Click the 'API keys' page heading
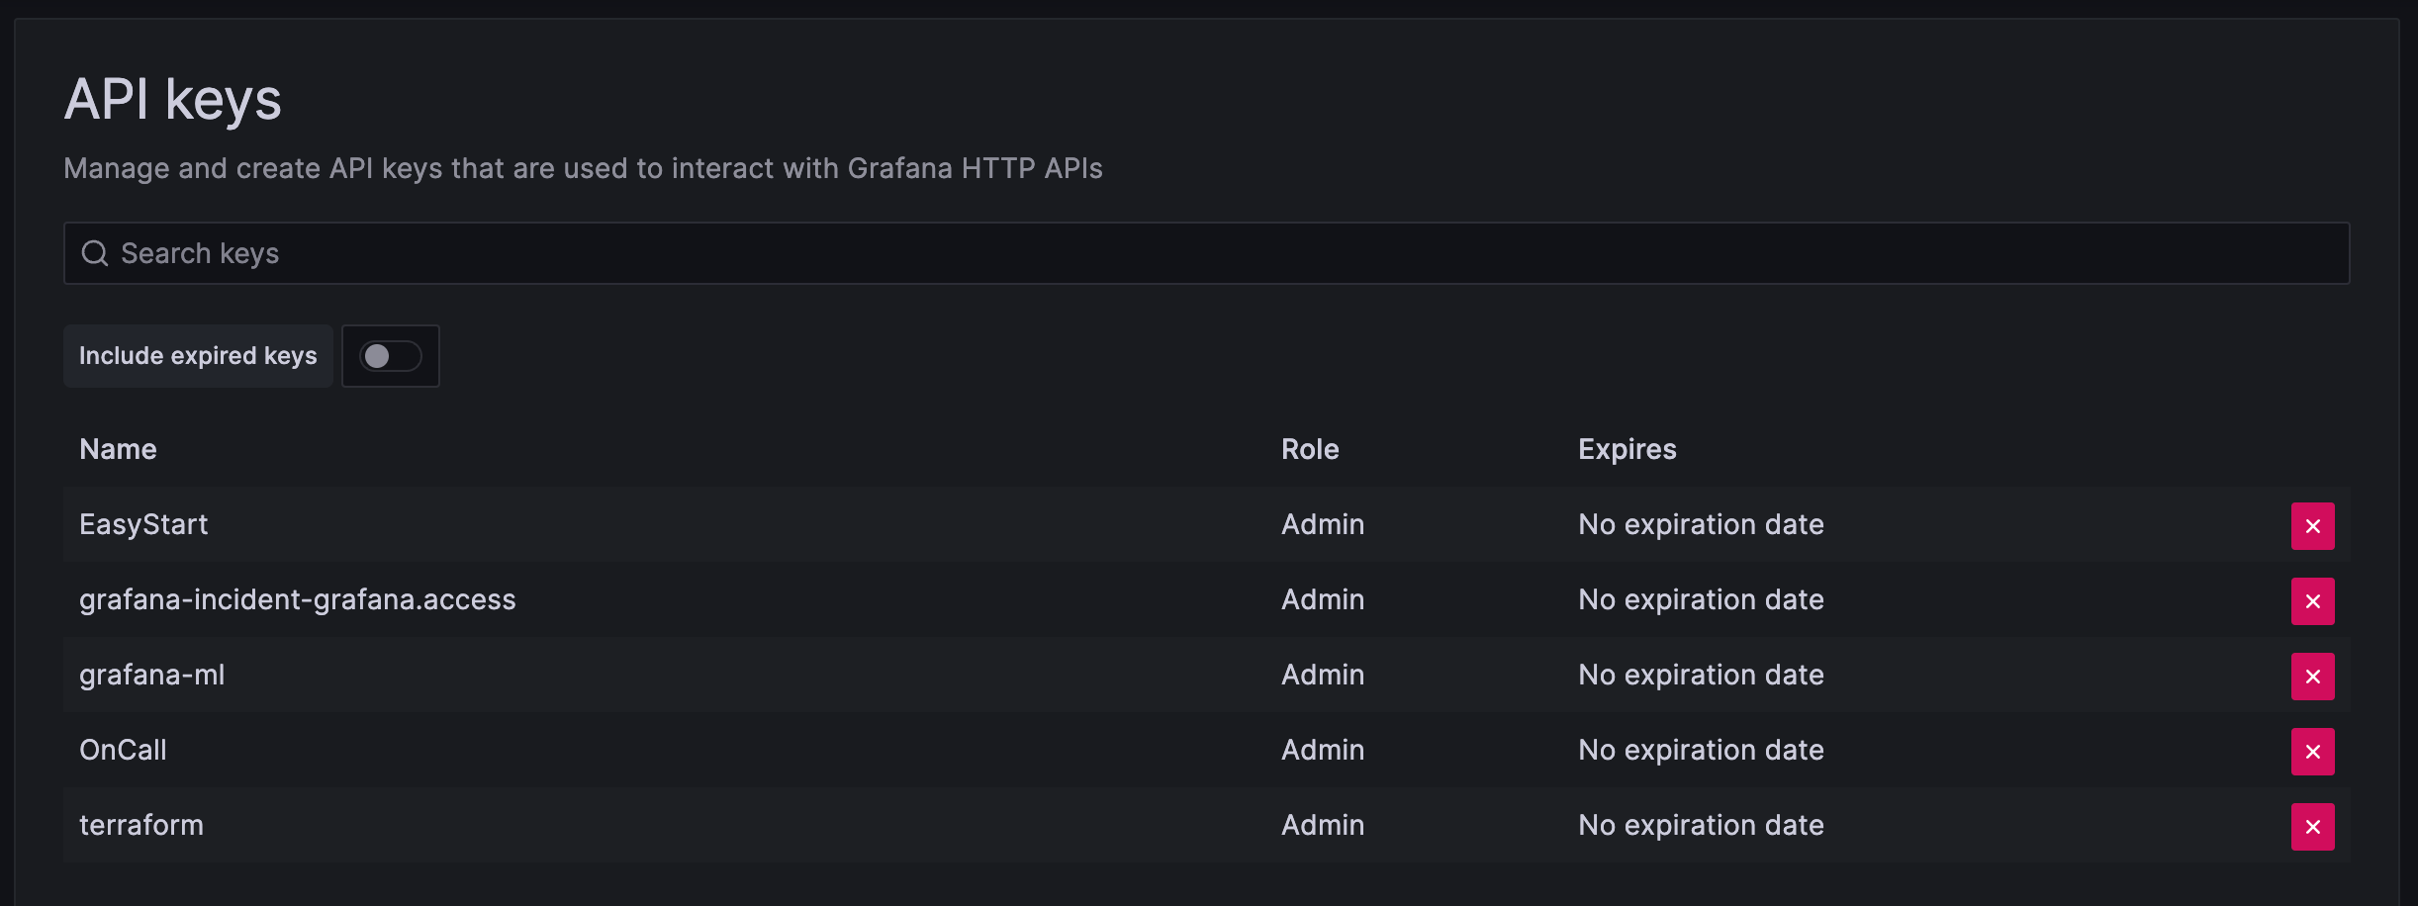Viewport: 2418px width, 906px height. click(x=173, y=100)
